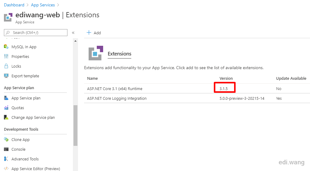
Task: Click version 3.1.5 cell
Action: point(224,89)
